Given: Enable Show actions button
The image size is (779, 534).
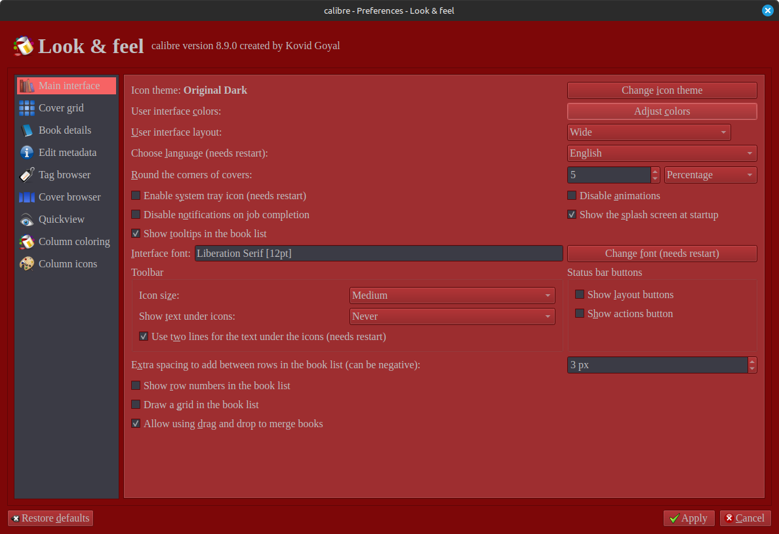Looking at the screenshot, I should tap(579, 313).
